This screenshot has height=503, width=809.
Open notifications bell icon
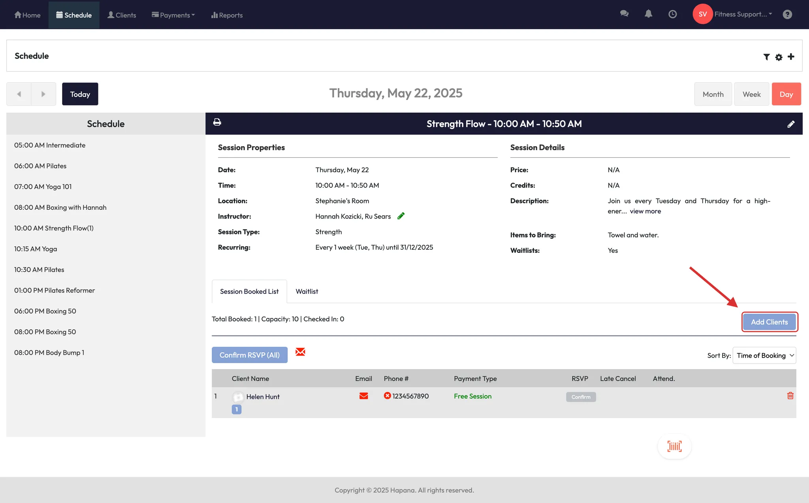(x=648, y=14)
